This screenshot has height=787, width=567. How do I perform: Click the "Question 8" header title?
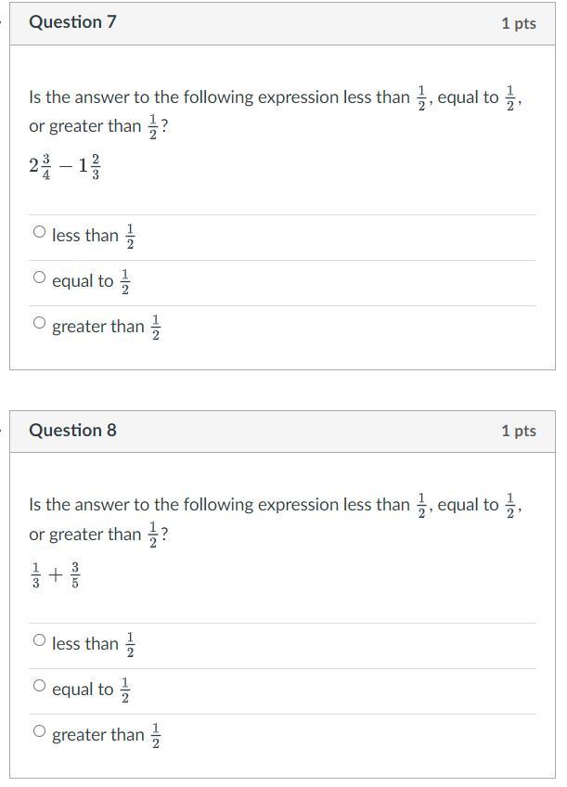[x=72, y=430]
